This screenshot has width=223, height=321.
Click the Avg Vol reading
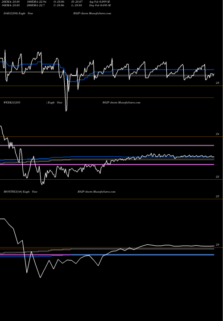[x=99, y=2]
